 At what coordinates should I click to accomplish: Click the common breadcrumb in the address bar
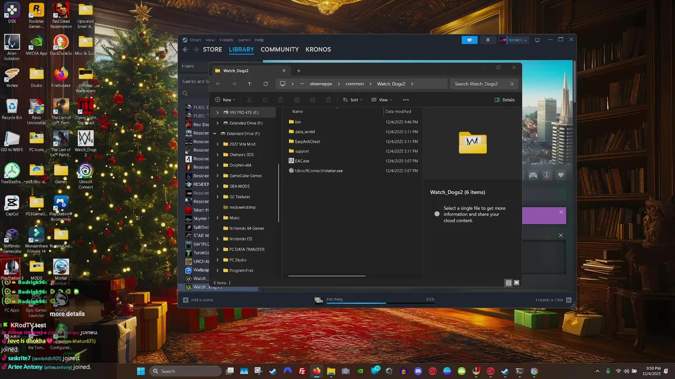[355, 84]
